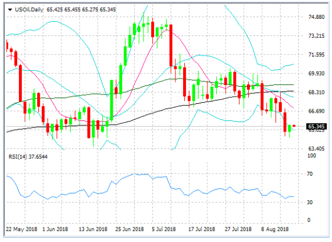Viewport: 332px width, 242px height.
Task: Click the small red last-price candle marker
Action: pyautogui.click(x=294, y=126)
